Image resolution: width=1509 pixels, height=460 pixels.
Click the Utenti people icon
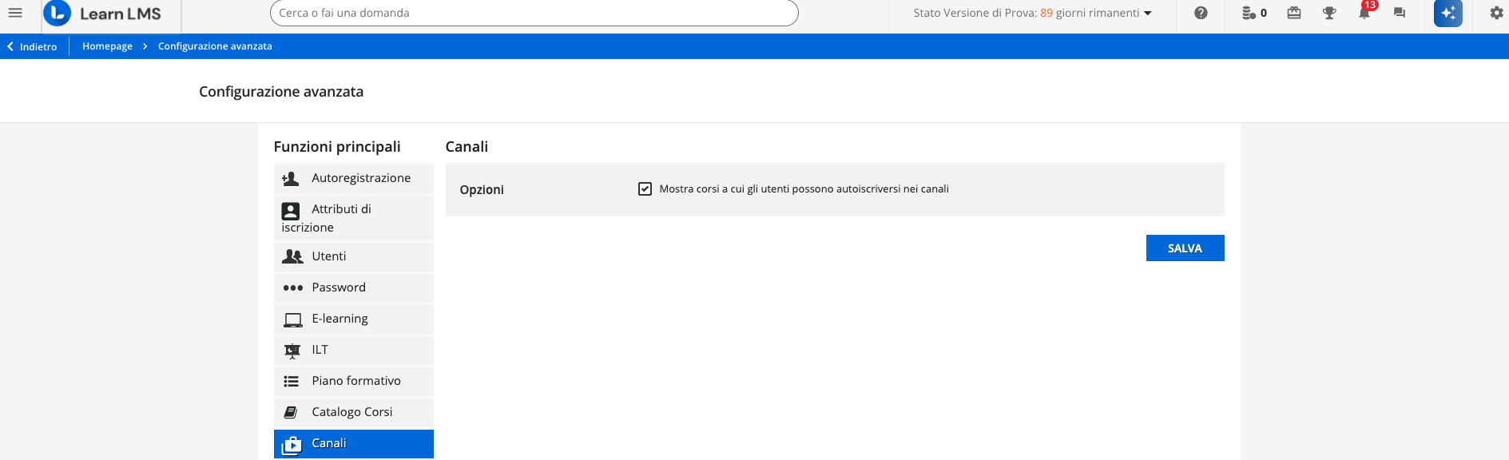tap(292, 256)
